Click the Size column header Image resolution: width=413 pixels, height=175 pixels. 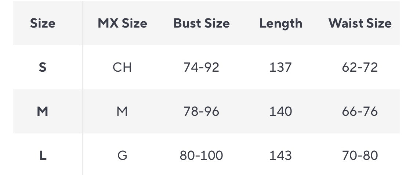43,24
